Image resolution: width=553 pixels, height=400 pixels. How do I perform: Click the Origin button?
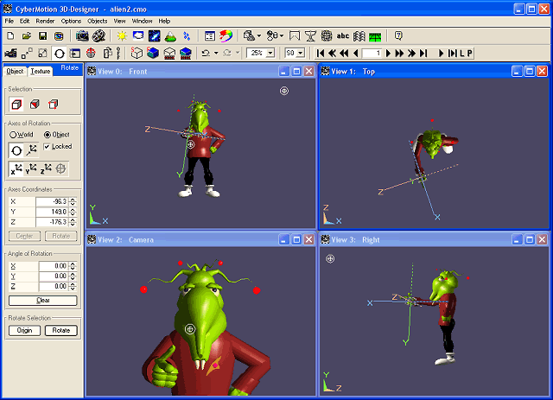point(24,330)
